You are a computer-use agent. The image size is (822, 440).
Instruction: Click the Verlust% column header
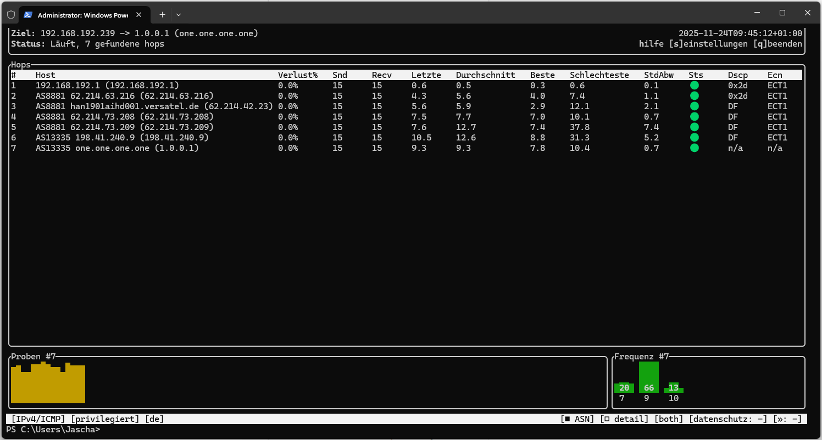pos(298,75)
